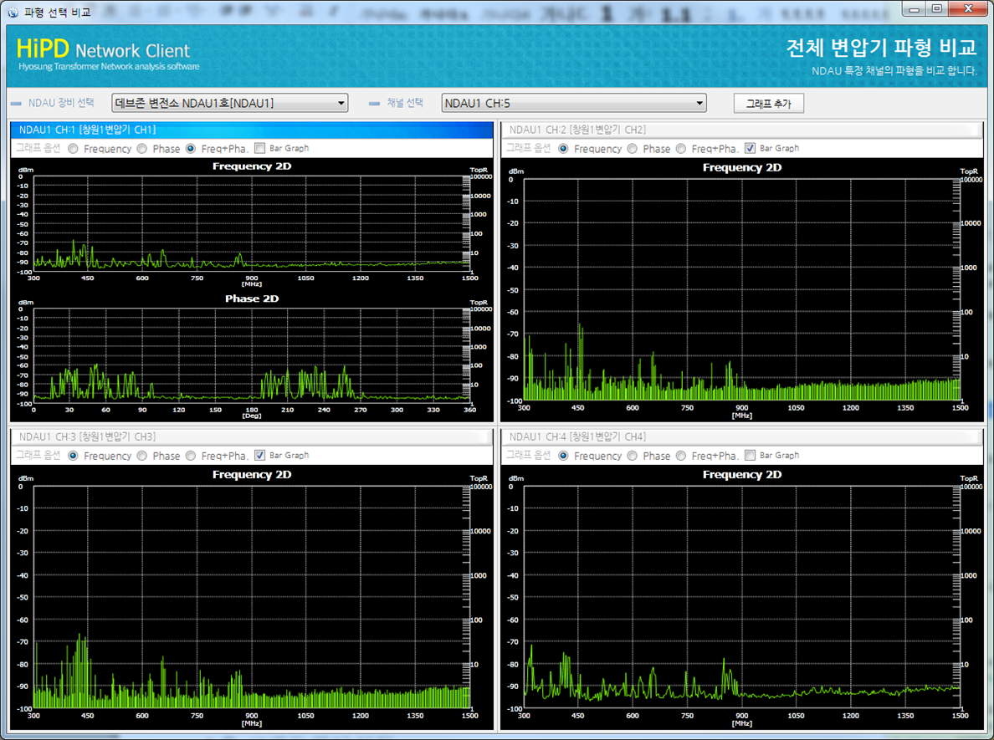Select Phase radio in CH:4 panel
Image resolution: width=994 pixels, height=740 pixels.
pos(633,456)
